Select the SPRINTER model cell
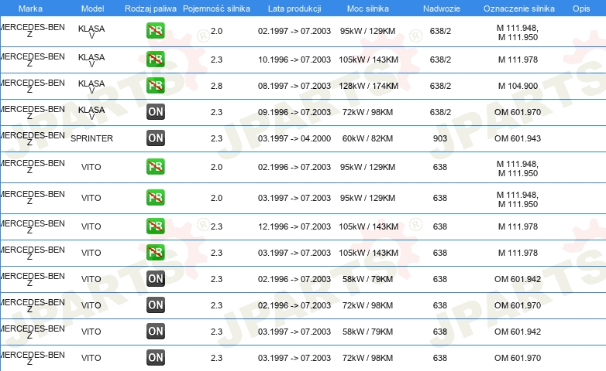The image size is (606, 371). [91, 138]
